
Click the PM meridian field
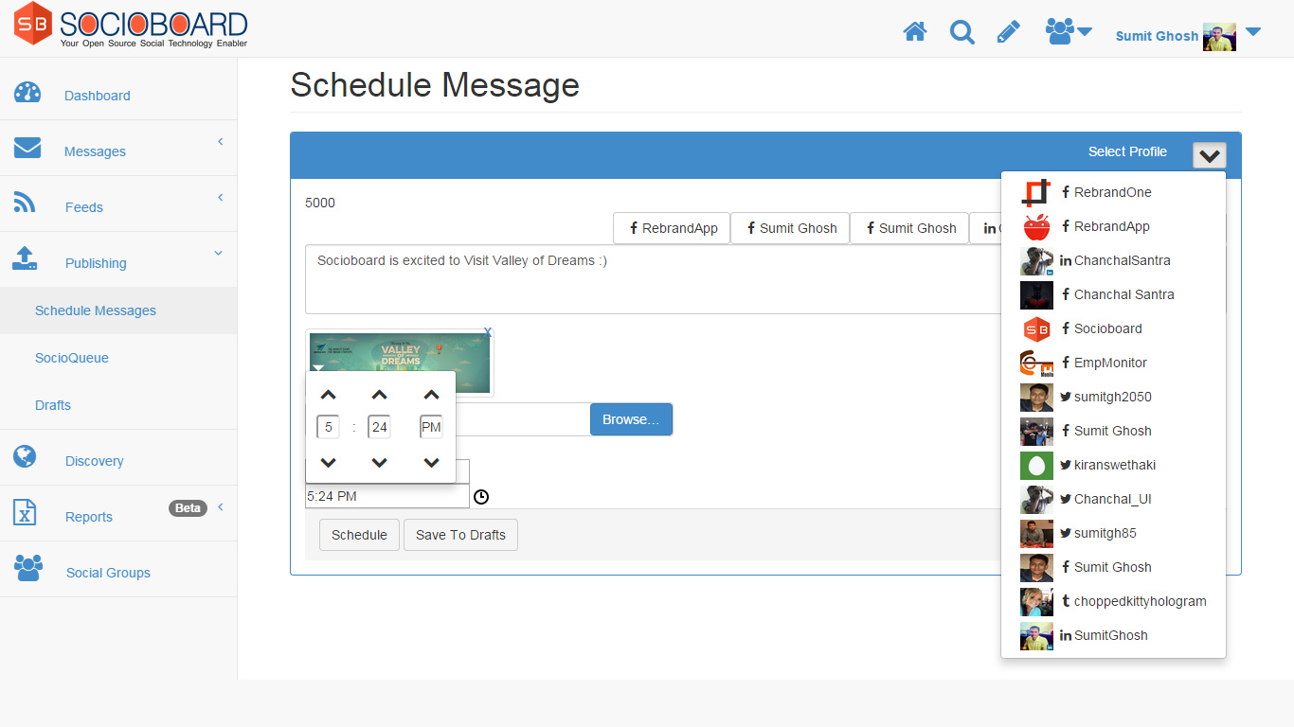(x=431, y=427)
